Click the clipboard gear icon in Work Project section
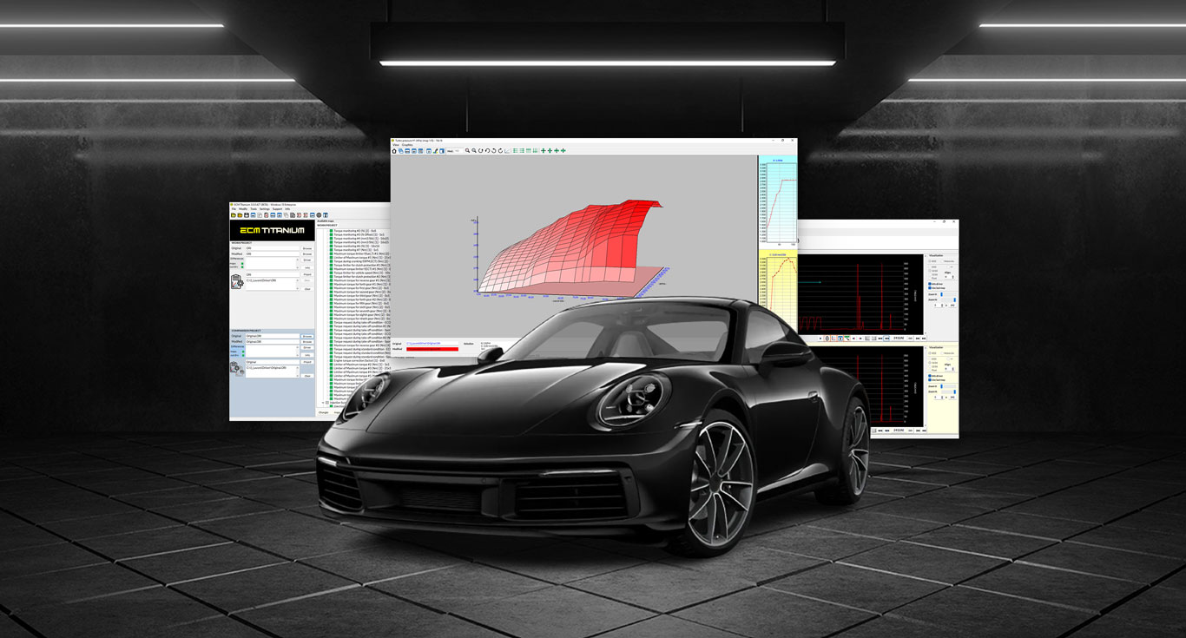The height and width of the screenshot is (638, 1186). coord(236,281)
